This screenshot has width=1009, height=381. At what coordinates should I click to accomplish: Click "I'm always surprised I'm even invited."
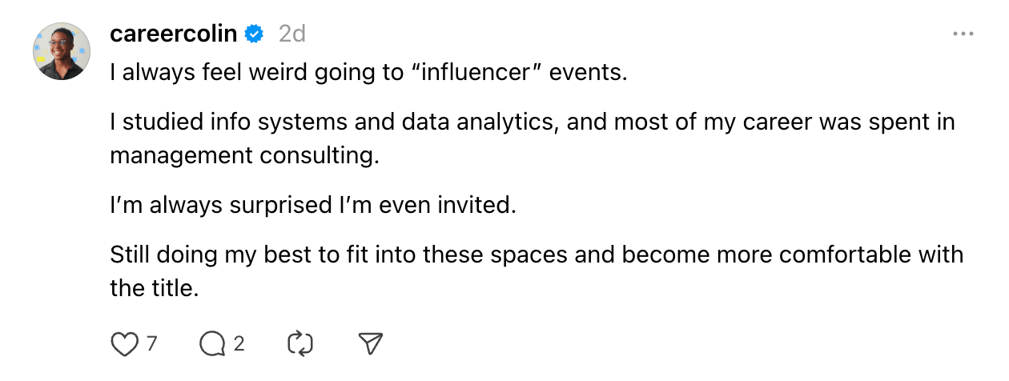[313, 205]
